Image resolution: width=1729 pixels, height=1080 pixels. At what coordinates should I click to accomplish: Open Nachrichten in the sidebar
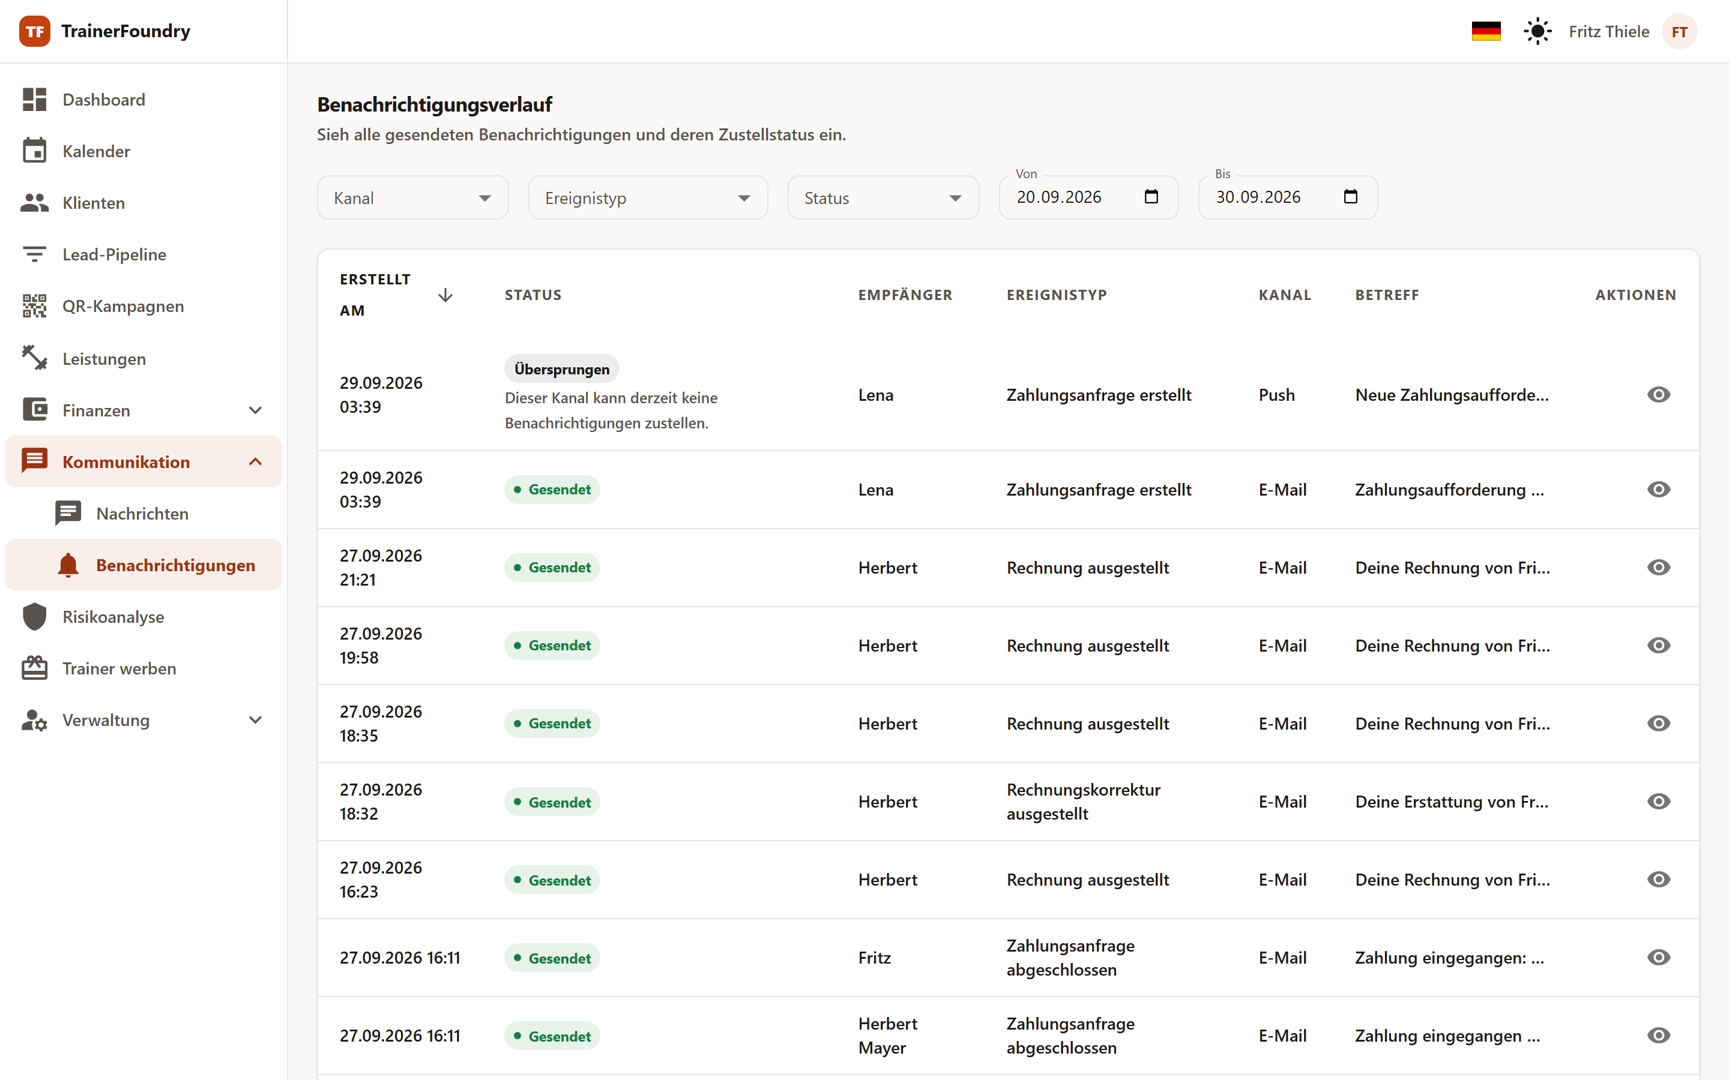click(143, 513)
